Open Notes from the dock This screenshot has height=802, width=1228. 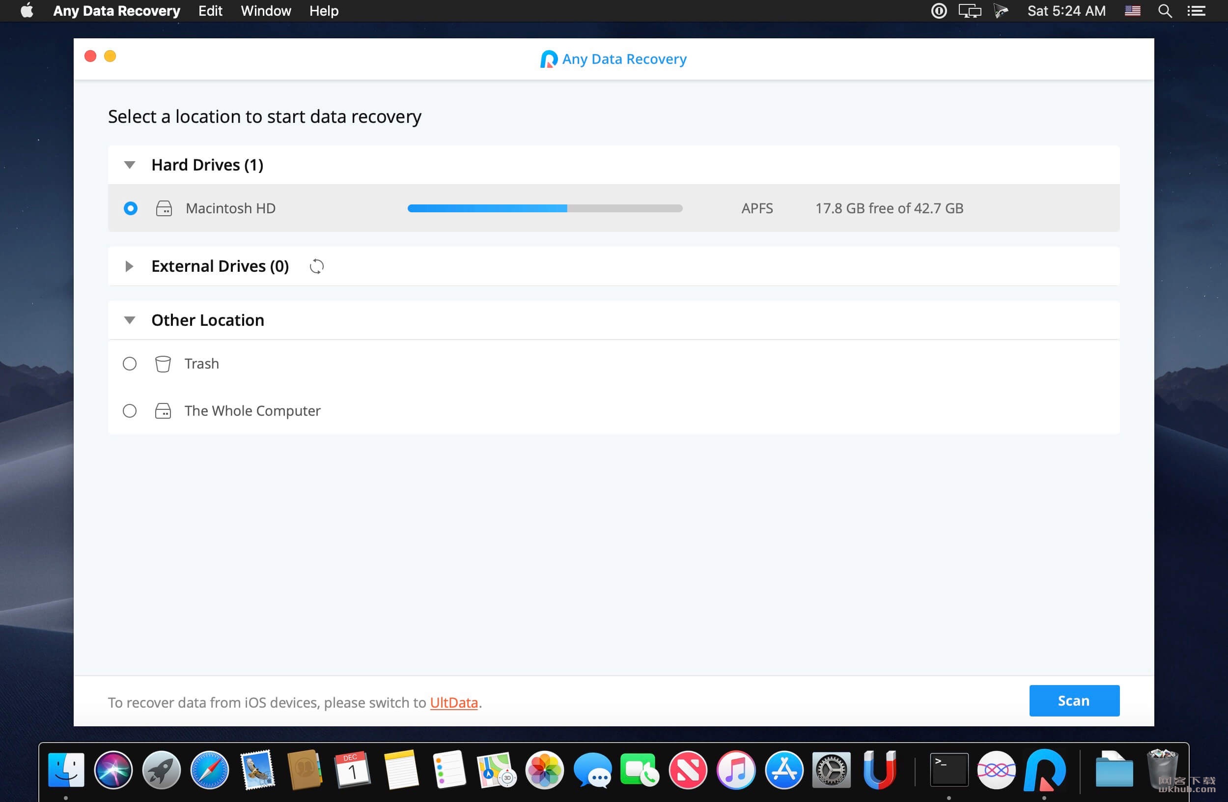click(x=401, y=770)
